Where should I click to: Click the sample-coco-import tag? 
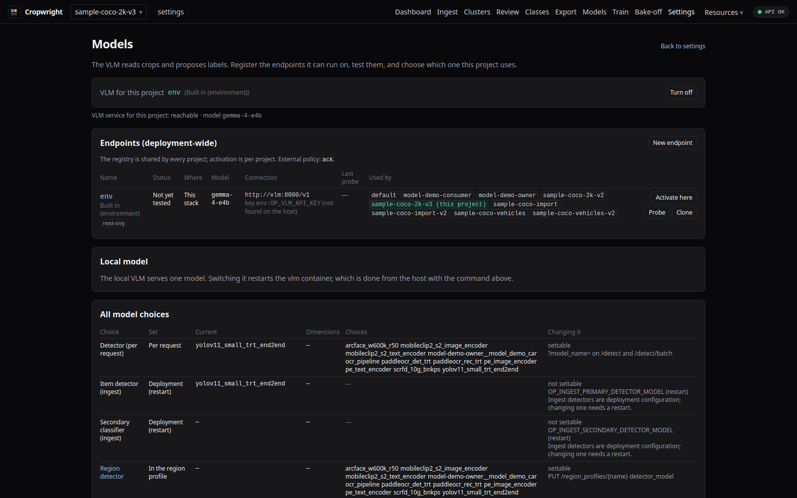click(x=525, y=204)
